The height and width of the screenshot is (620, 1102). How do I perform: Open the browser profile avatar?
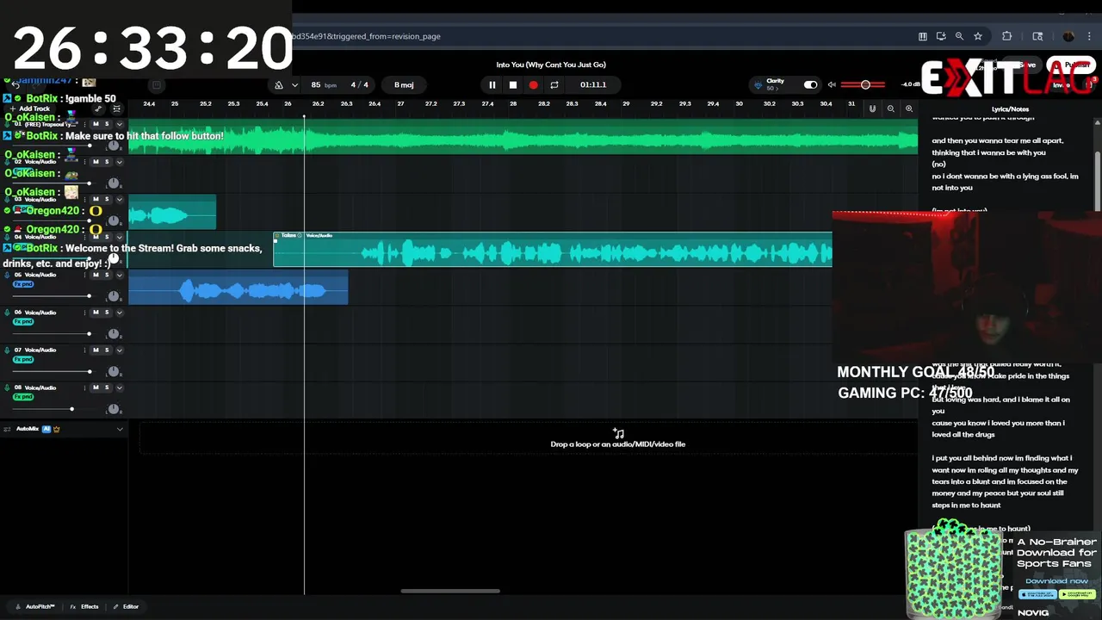(x=1068, y=36)
